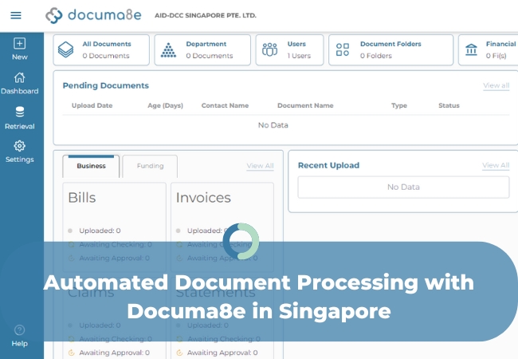Click the New plus icon in sidebar
The image size is (518, 359).
point(19,43)
